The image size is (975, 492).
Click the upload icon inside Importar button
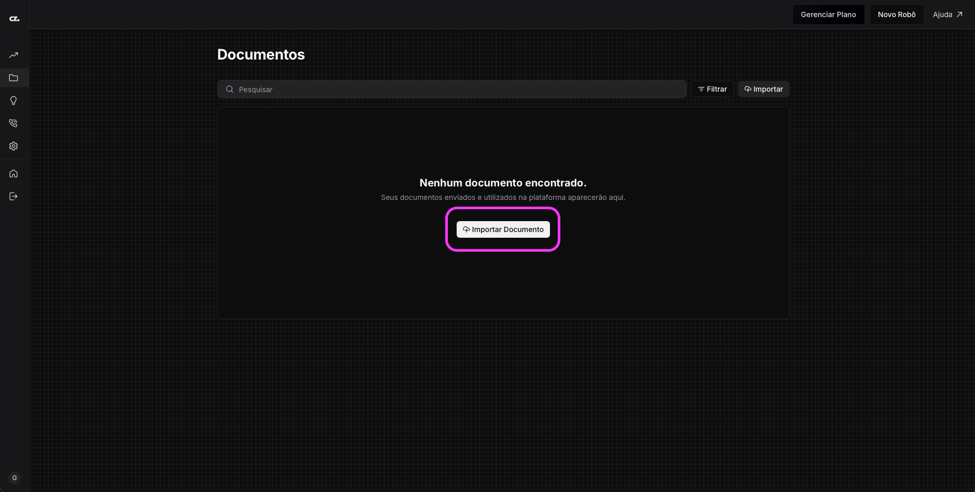point(748,89)
